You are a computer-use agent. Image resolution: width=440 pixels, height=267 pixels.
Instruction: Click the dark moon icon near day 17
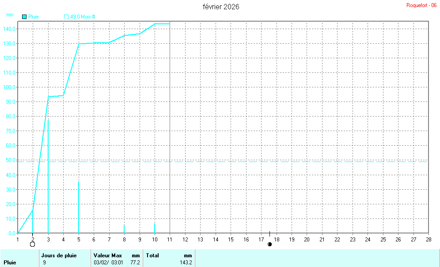pos(269,244)
